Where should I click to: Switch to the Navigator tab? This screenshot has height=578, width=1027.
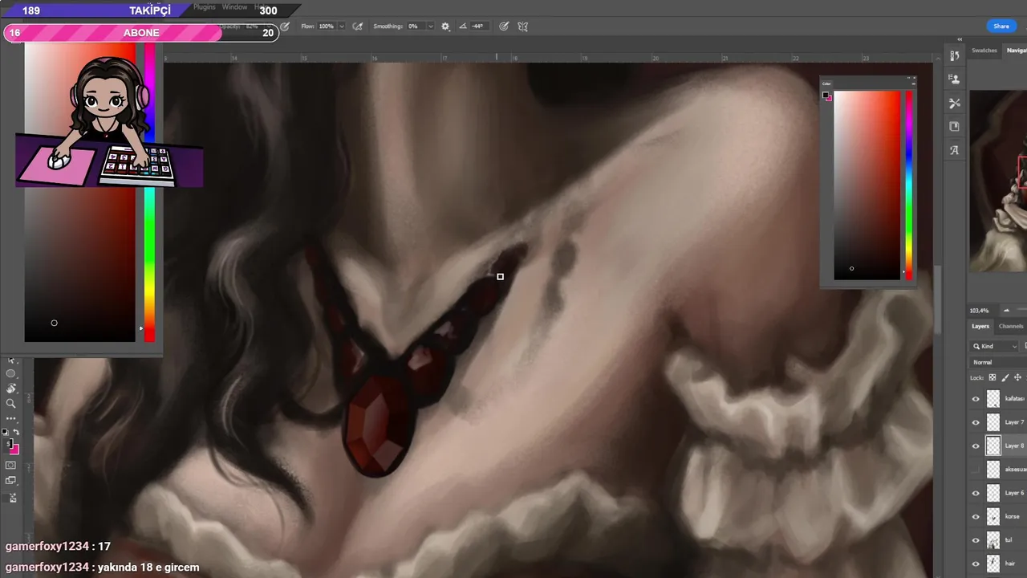tap(1016, 51)
